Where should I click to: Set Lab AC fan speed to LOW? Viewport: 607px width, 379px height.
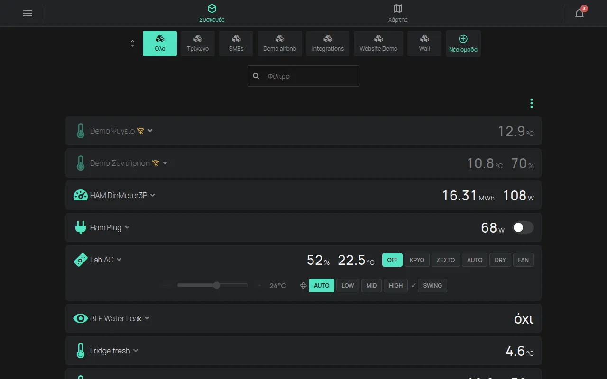[348, 286]
